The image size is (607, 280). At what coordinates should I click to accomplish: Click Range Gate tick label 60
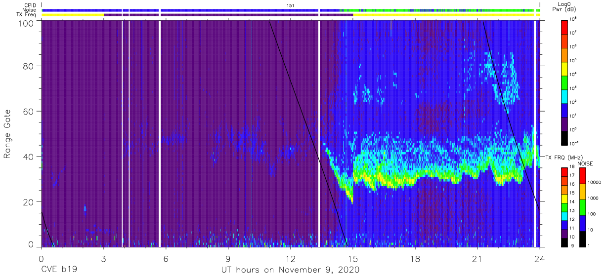29,111
